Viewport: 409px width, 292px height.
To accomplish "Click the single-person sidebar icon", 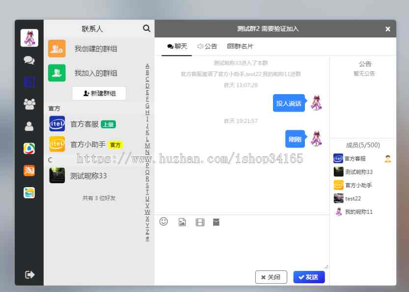I will tap(29, 126).
